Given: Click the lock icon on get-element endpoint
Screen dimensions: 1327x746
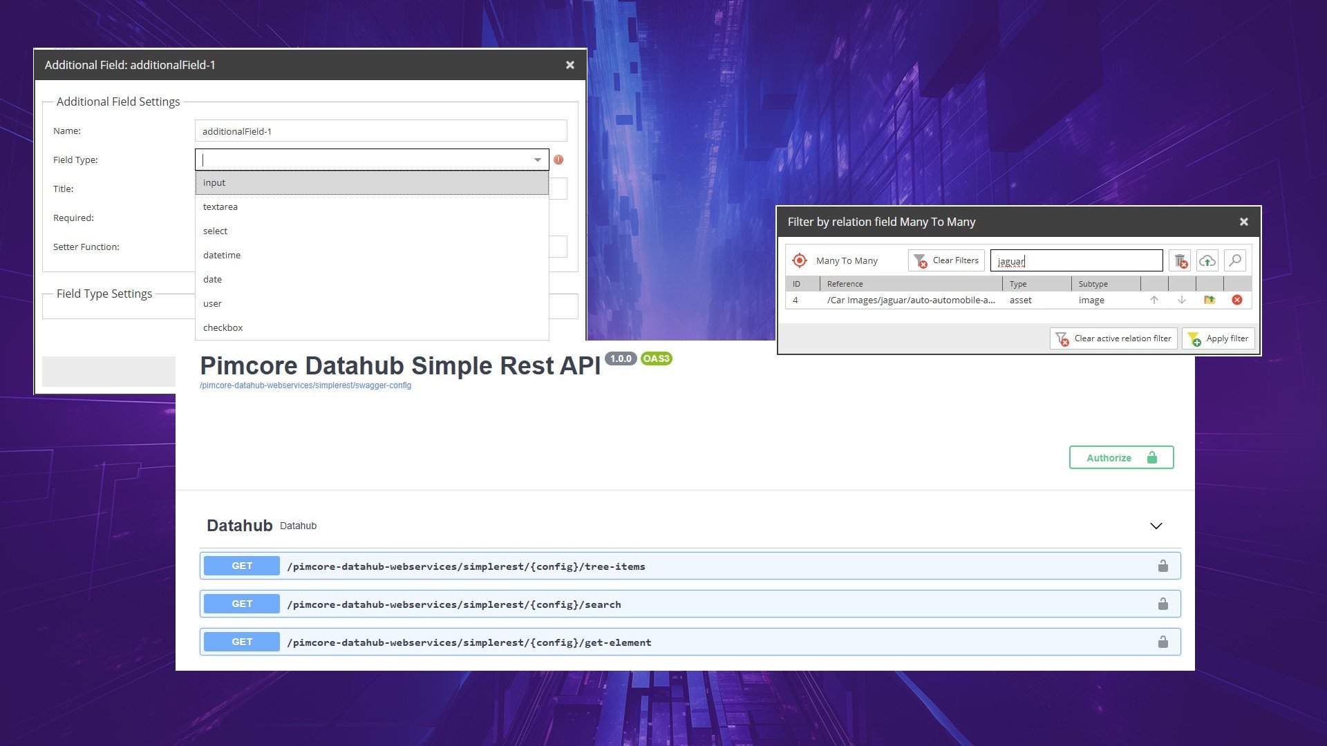Looking at the screenshot, I should (1163, 642).
